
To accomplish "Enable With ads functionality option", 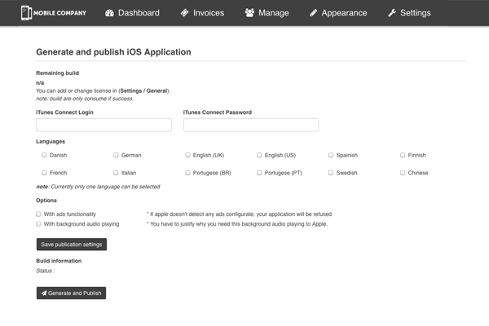I will [x=38, y=214].
